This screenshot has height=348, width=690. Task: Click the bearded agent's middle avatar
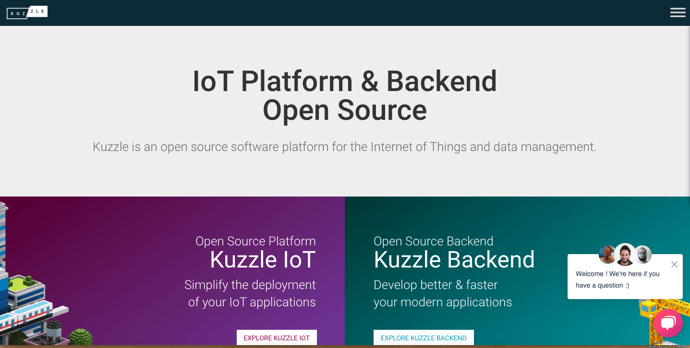(x=625, y=254)
